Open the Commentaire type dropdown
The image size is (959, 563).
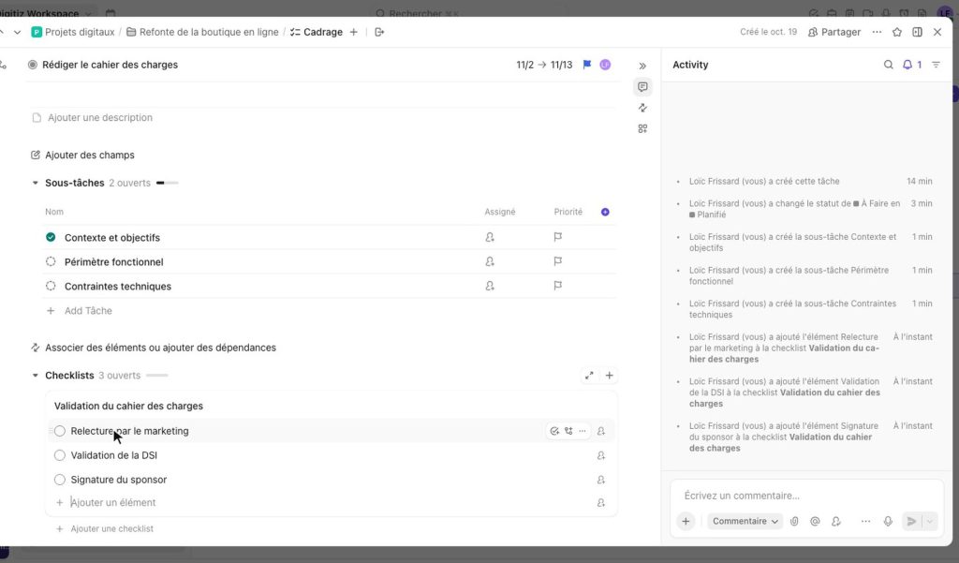pyautogui.click(x=745, y=522)
